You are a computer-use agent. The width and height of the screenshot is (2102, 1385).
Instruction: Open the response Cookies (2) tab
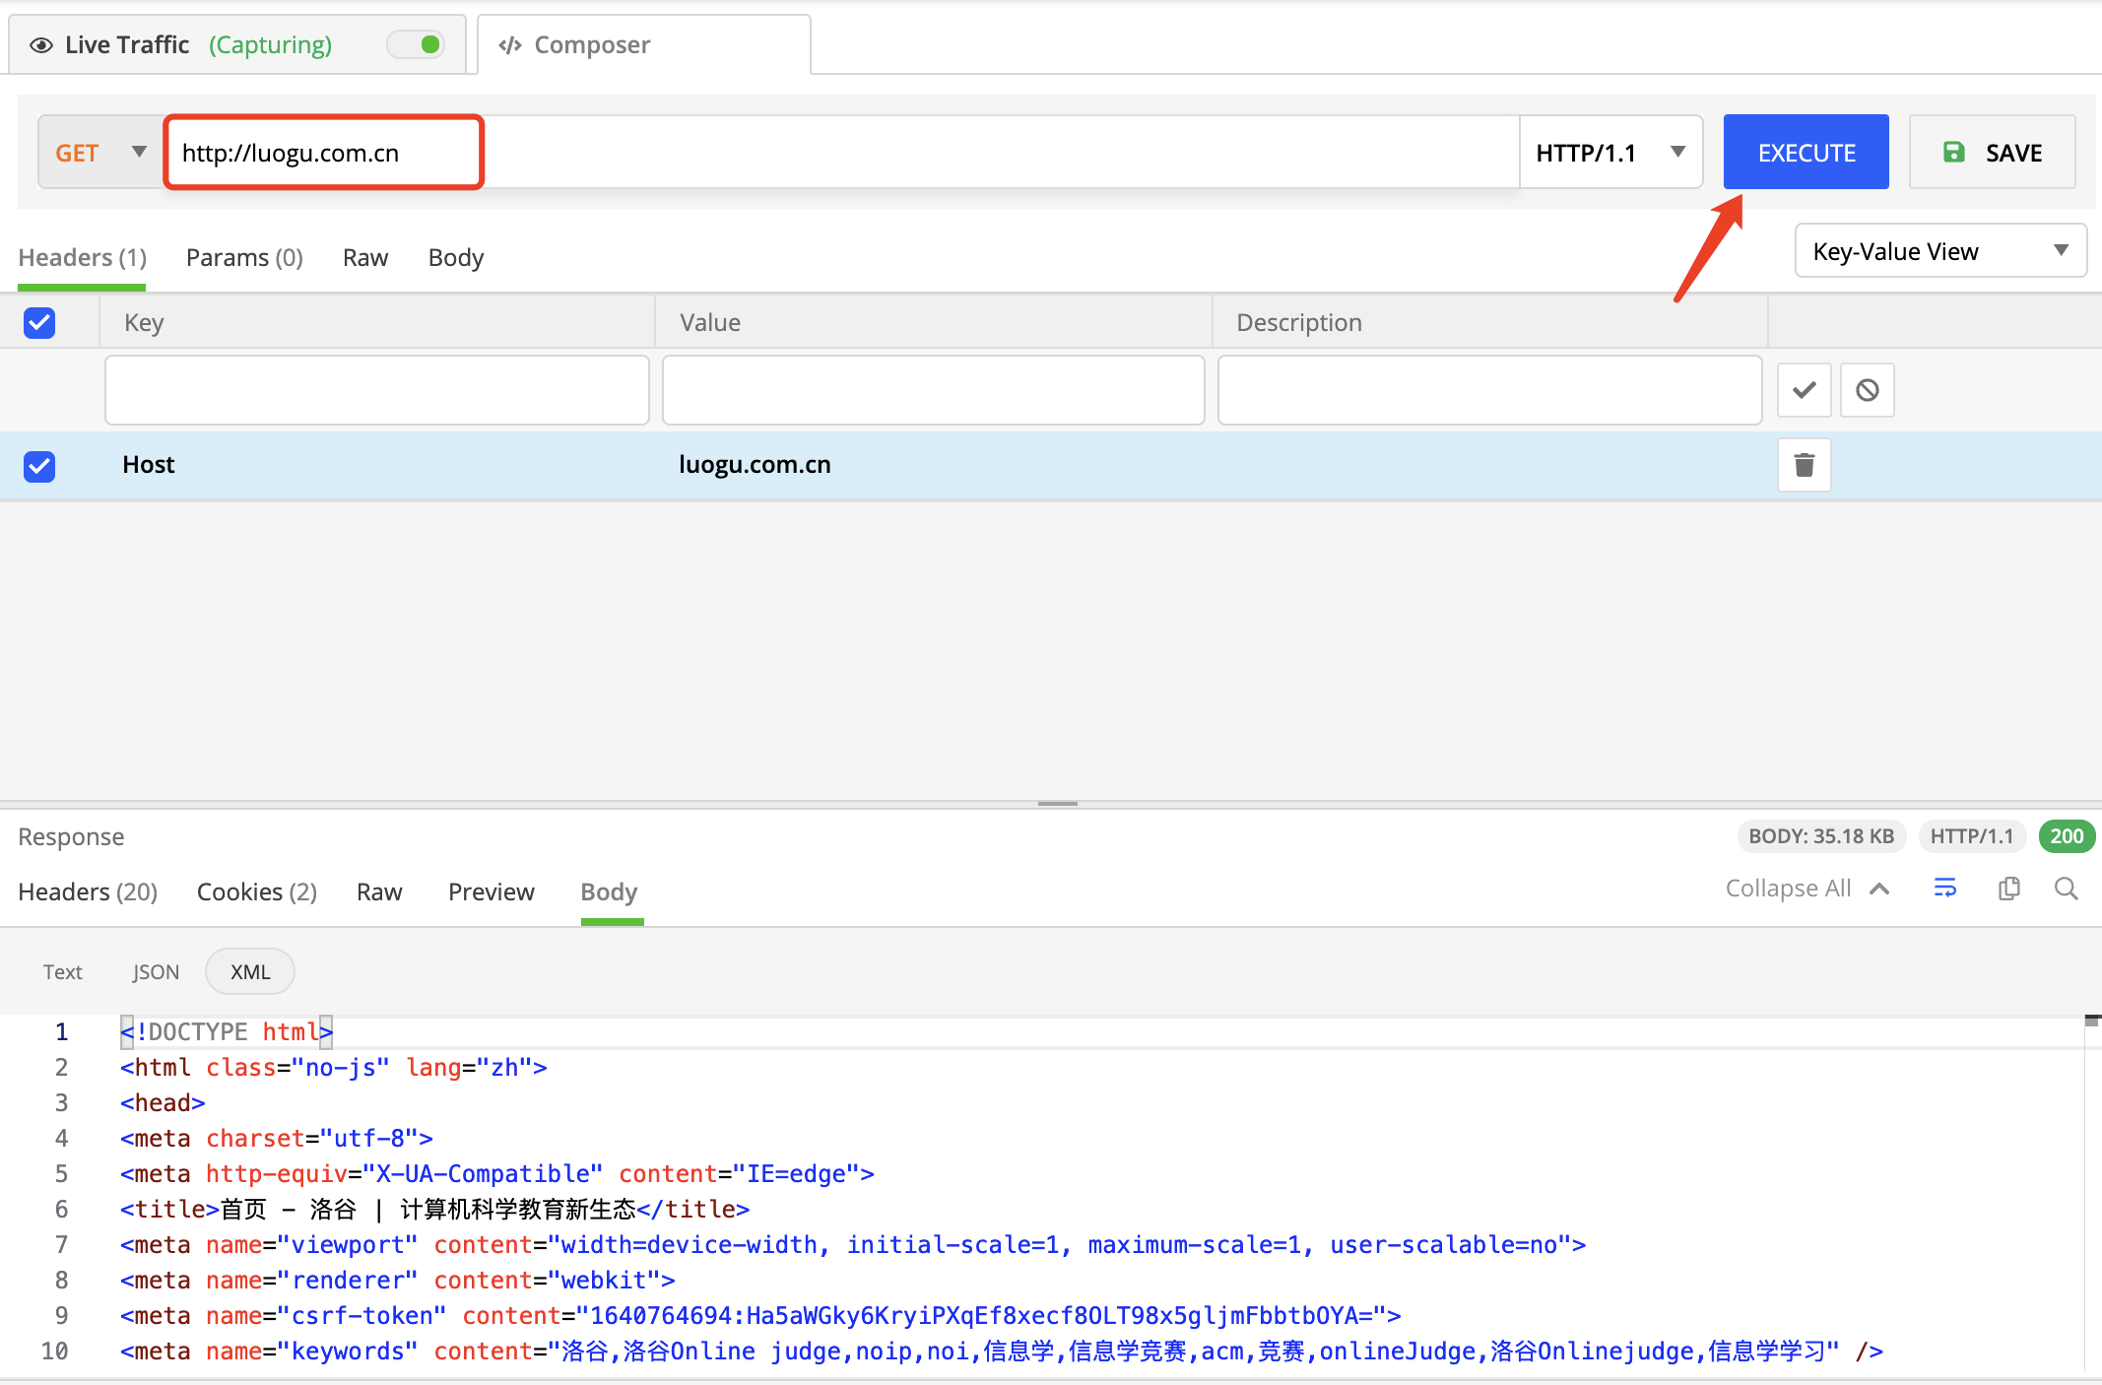(x=256, y=892)
